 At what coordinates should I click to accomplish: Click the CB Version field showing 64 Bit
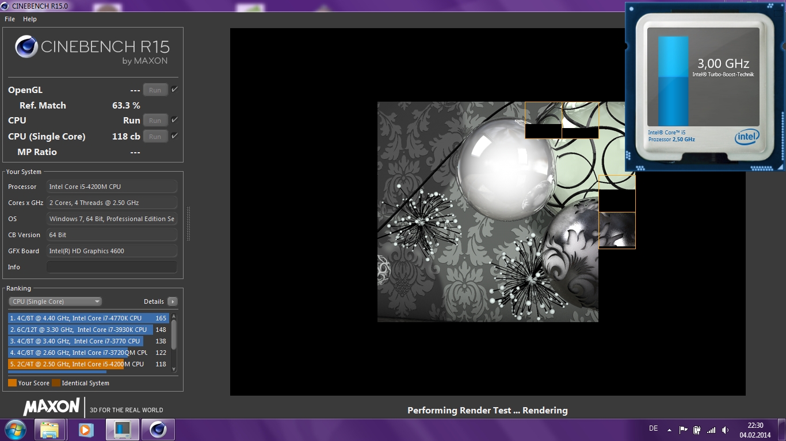pos(112,235)
